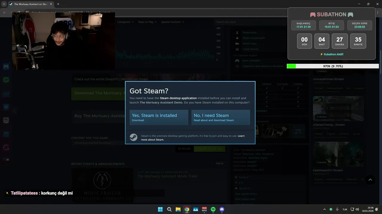Click the gamepad icon in the left sidebar
382x214 pixels.
(6, 66)
